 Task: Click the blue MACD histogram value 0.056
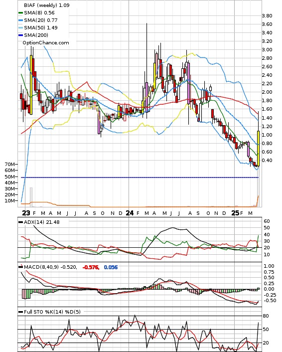point(111,267)
